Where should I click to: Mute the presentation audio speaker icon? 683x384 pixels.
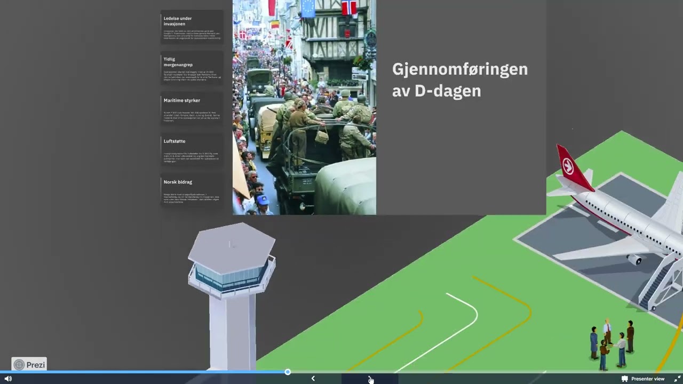8,379
